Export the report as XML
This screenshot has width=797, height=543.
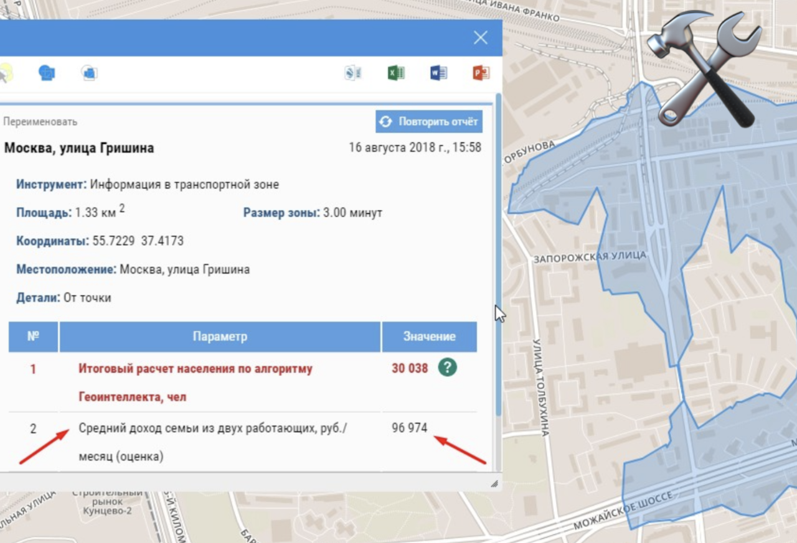352,73
